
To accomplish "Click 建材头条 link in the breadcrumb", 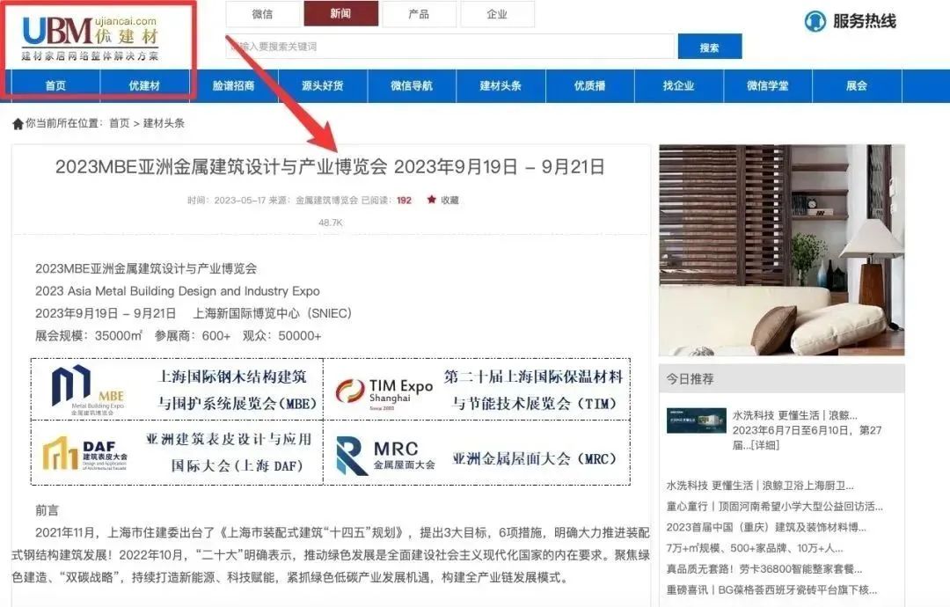I will [x=164, y=123].
